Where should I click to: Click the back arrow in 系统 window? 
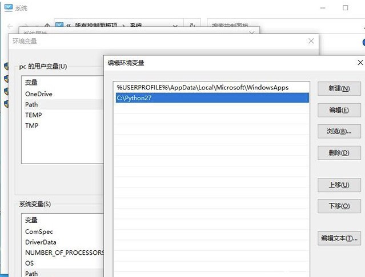(x=10, y=26)
